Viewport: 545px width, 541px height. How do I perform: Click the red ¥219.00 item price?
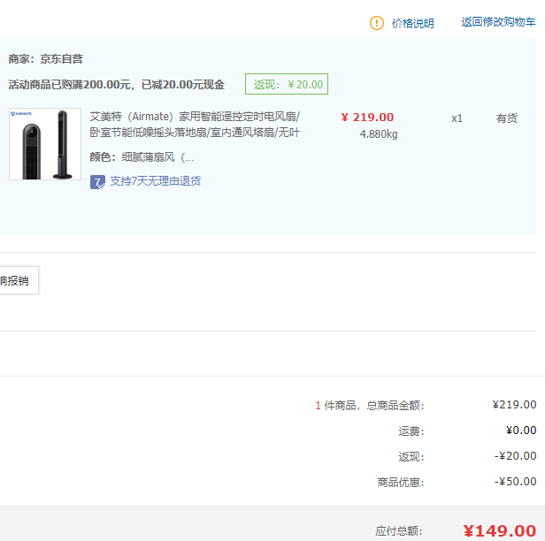(367, 118)
